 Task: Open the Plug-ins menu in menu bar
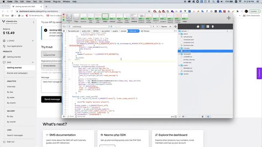click(x=56, y=2)
